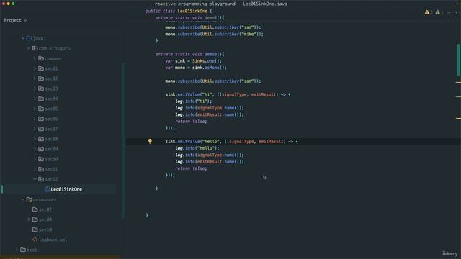Collapse the resources folder chevron
This screenshot has height=259, width=461.
(22, 199)
